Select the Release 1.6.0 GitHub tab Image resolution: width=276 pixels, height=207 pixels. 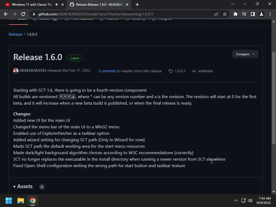pyautogui.click(x=99, y=5)
